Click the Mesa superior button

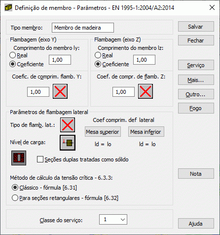tap(103, 132)
